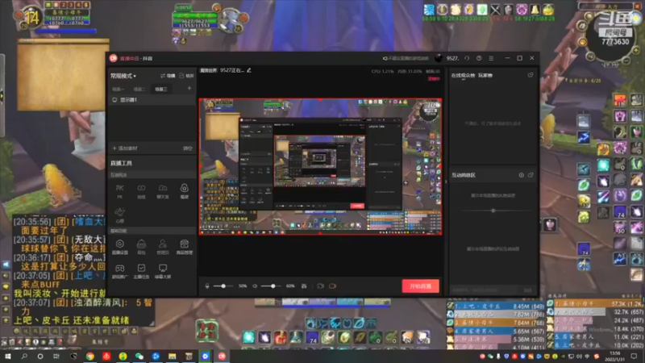Click the red 开始直播 button
This screenshot has width=645, height=363.
point(420,286)
